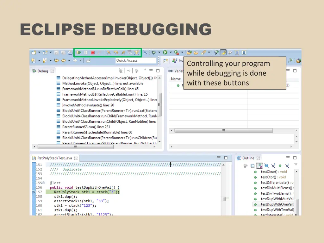The height and width of the screenshot is (243, 324).
Task: Step Over the current line
Action: [116, 52]
